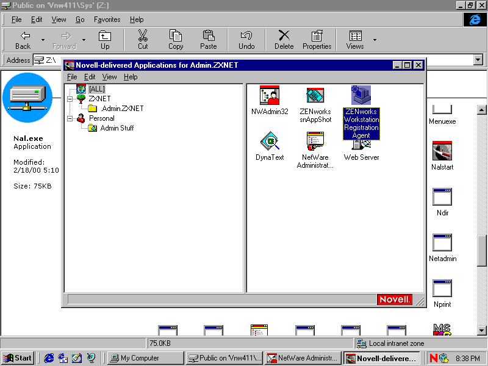The height and width of the screenshot is (366, 488).
Task: Click the Paste toolbar button
Action: (x=208, y=40)
